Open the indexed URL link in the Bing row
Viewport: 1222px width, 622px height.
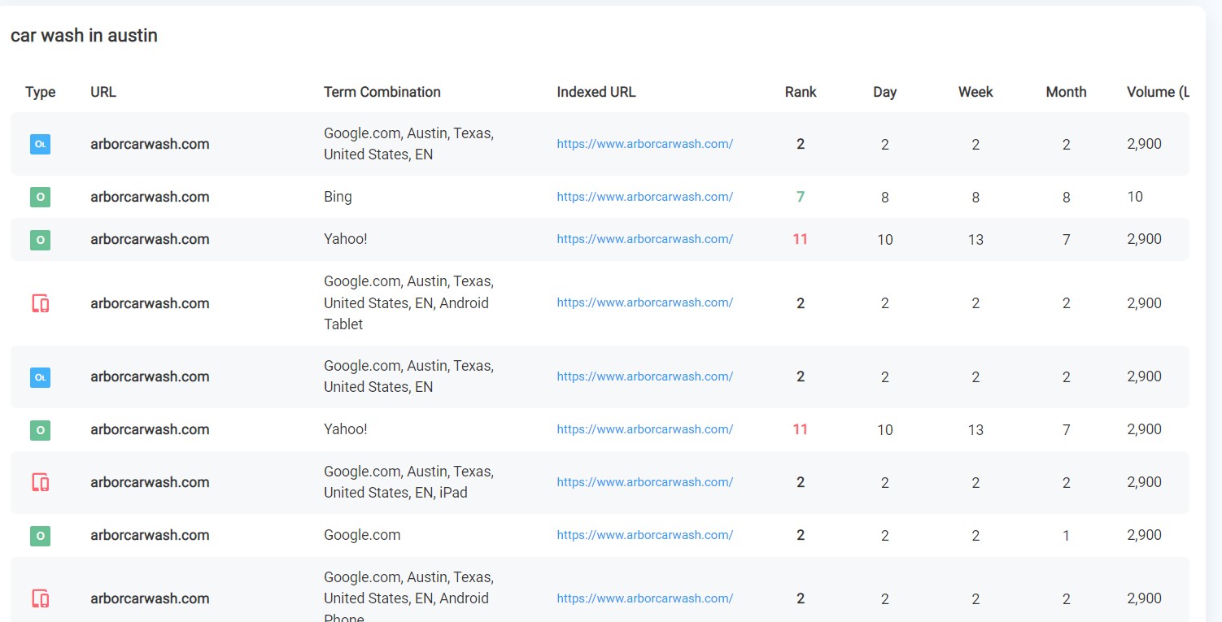click(645, 197)
